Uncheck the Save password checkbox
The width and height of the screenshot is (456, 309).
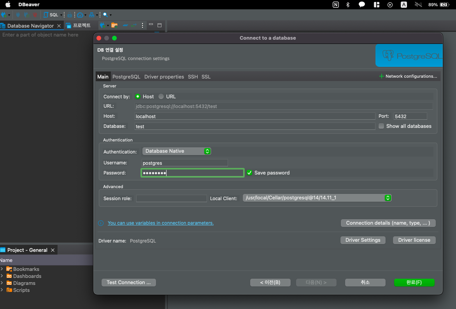[x=249, y=173]
